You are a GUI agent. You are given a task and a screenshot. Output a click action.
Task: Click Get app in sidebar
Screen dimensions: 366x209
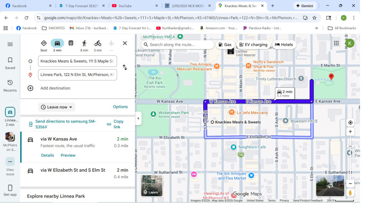pos(10,190)
